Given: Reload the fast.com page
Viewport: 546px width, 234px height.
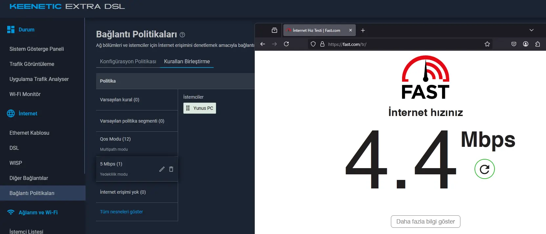Looking at the screenshot, I should click(286, 44).
